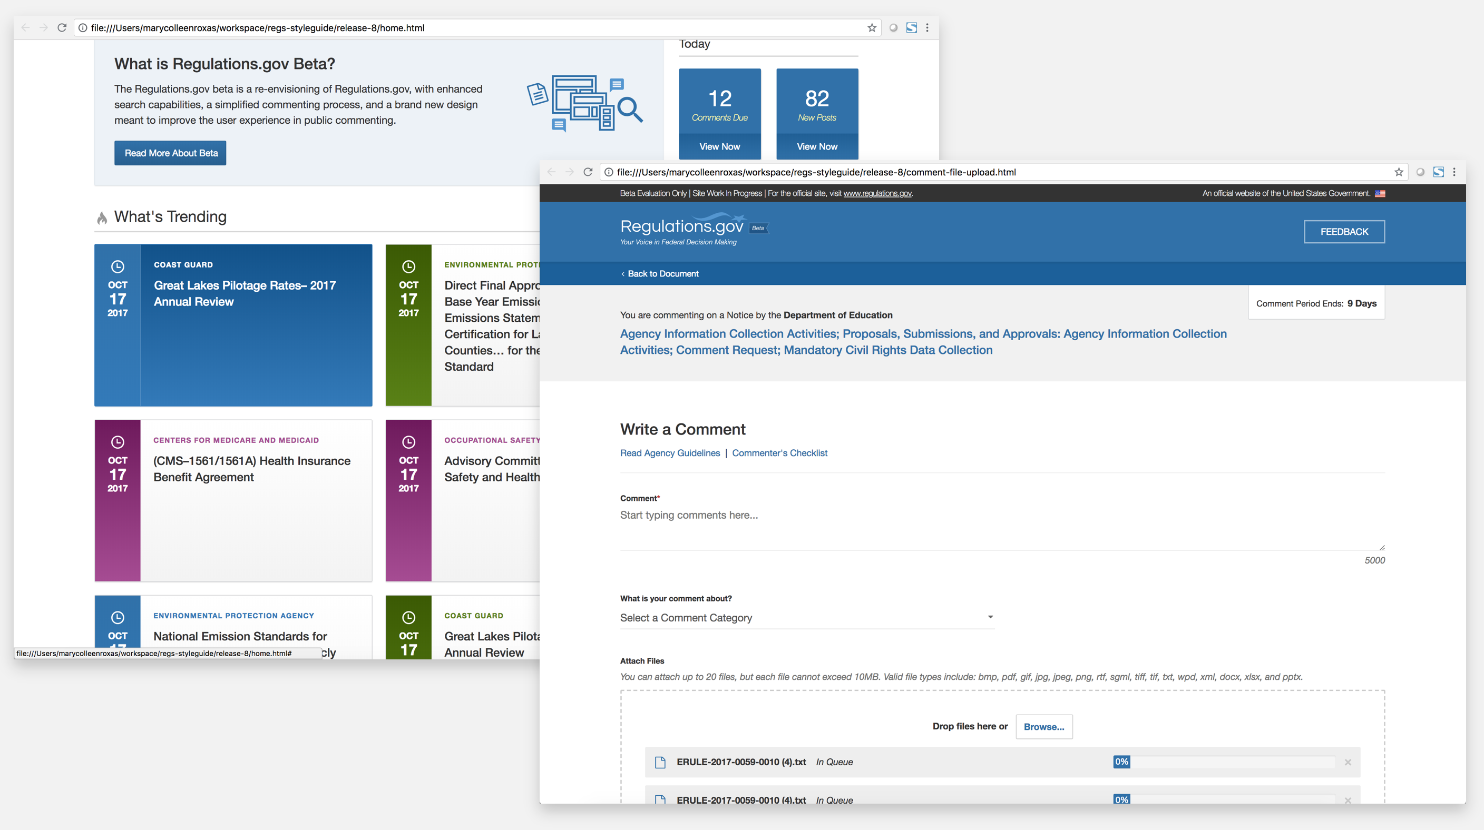Click View Now under 82 New Posts
This screenshot has width=1484, height=830.
click(x=817, y=146)
